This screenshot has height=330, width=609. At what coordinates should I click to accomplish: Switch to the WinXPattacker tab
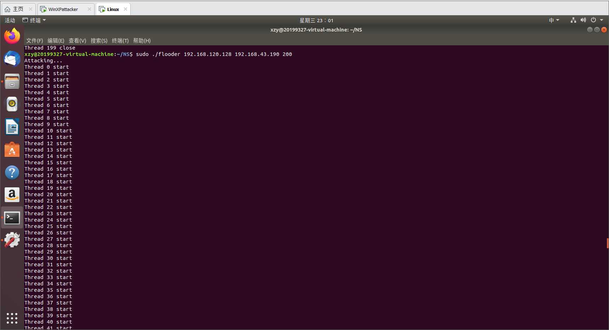[66, 9]
